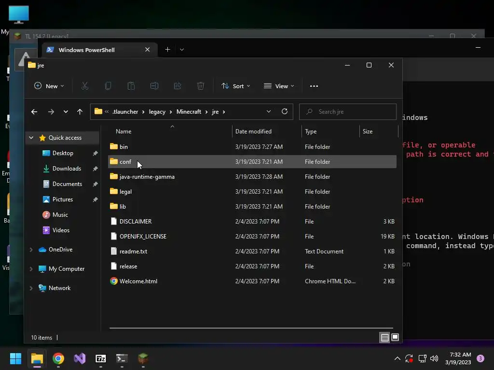Refresh the jre folder view
The image size is (494, 370).
pos(285,111)
